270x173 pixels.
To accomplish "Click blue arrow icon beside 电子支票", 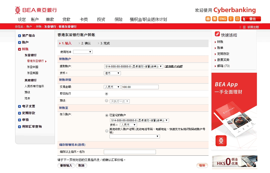I will [19, 106].
